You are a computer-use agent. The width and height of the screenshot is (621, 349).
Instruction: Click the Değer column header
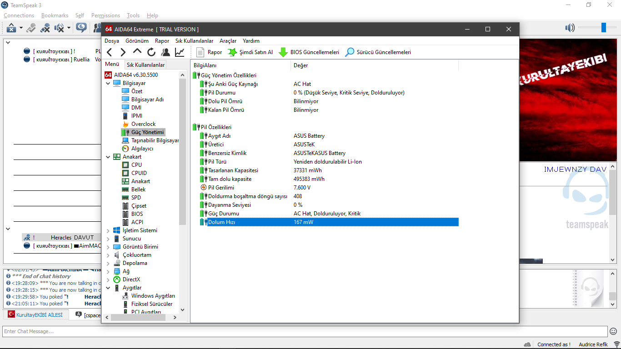coord(375,65)
